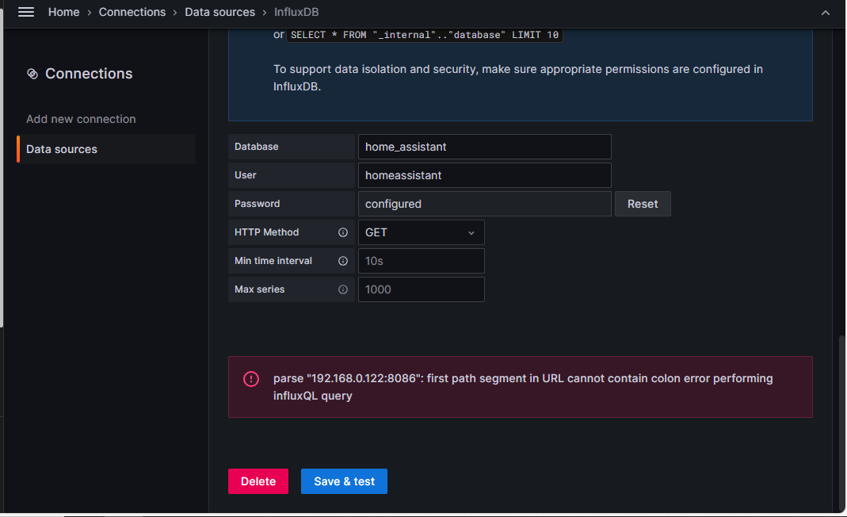
Task: Open Connections breadcrumb link
Action: 132,12
